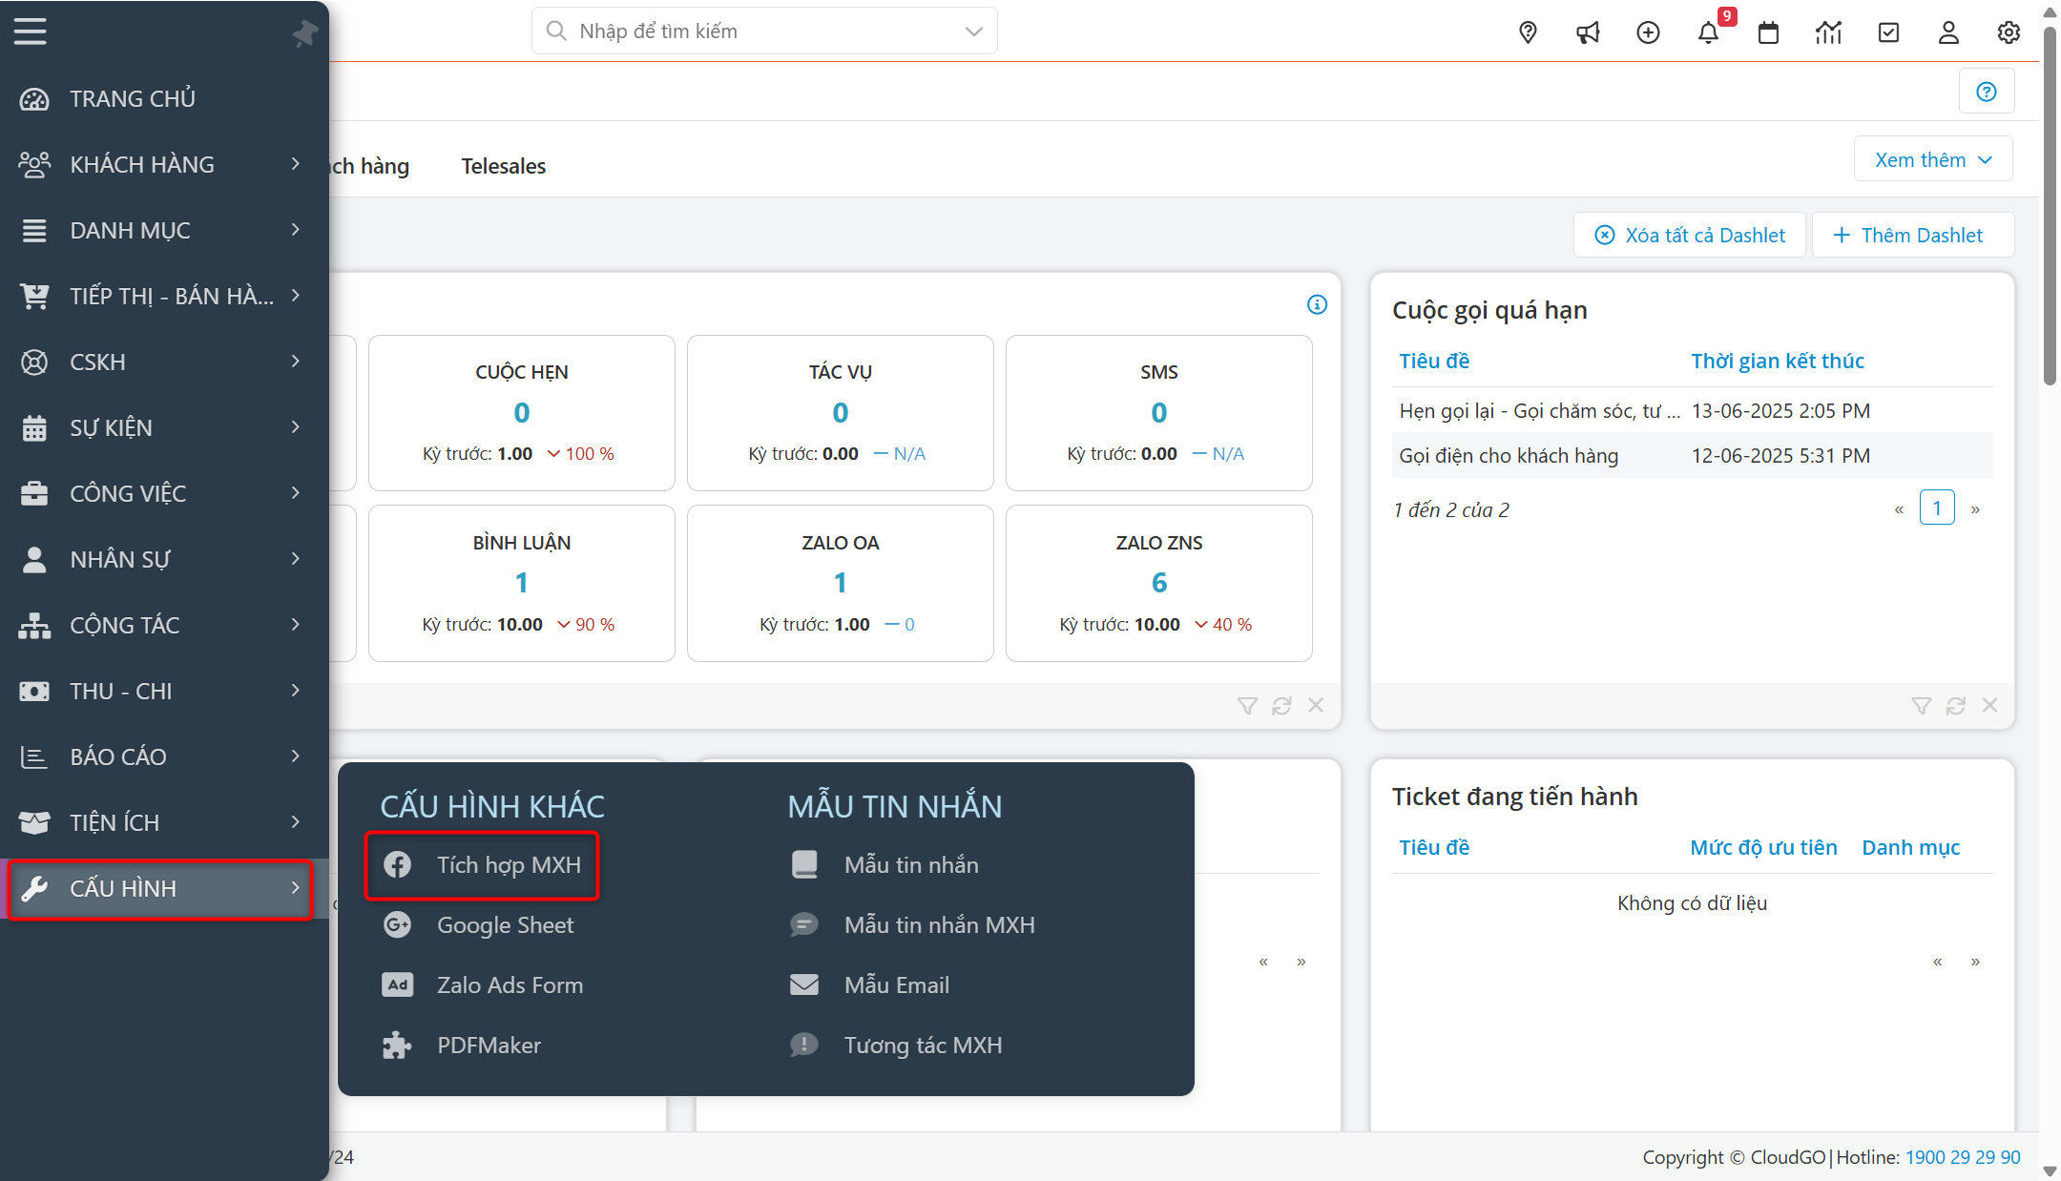Click the analytics chart icon in header
The image size is (2061, 1181).
point(1828,32)
